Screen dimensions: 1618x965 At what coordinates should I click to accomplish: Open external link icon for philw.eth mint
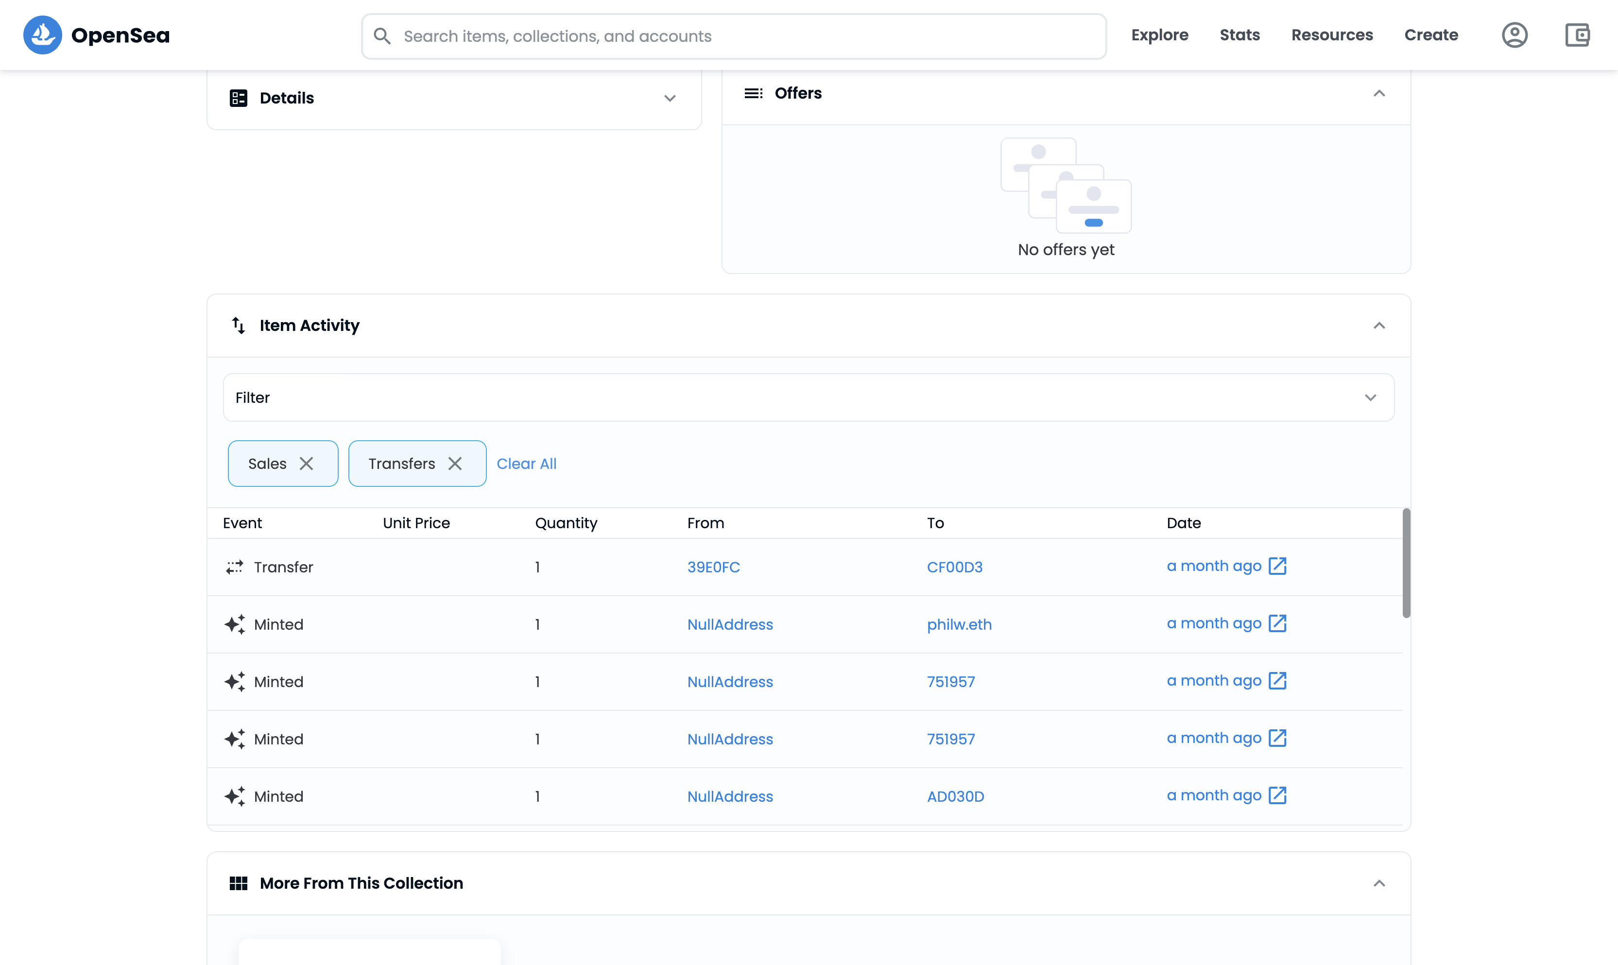point(1277,623)
